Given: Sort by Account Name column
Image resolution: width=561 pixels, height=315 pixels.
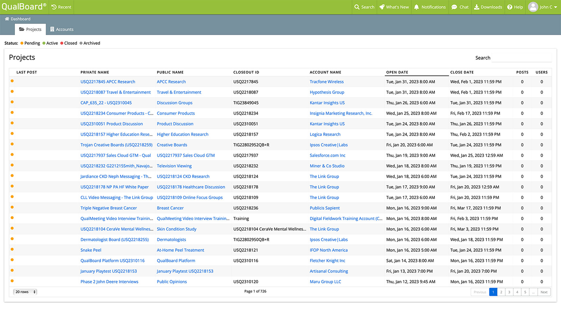Looking at the screenshot, I should click(x=325, y=72).
